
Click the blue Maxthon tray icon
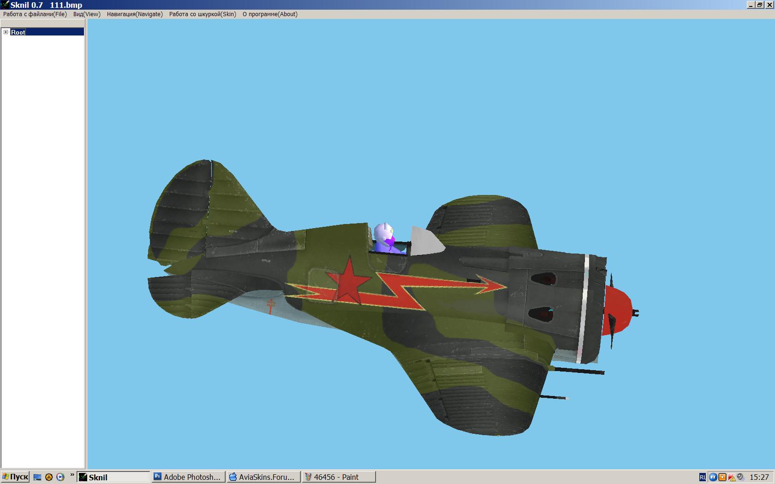713,477
